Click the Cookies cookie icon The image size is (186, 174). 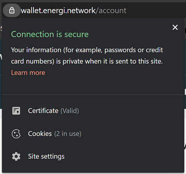coord(16,134)
